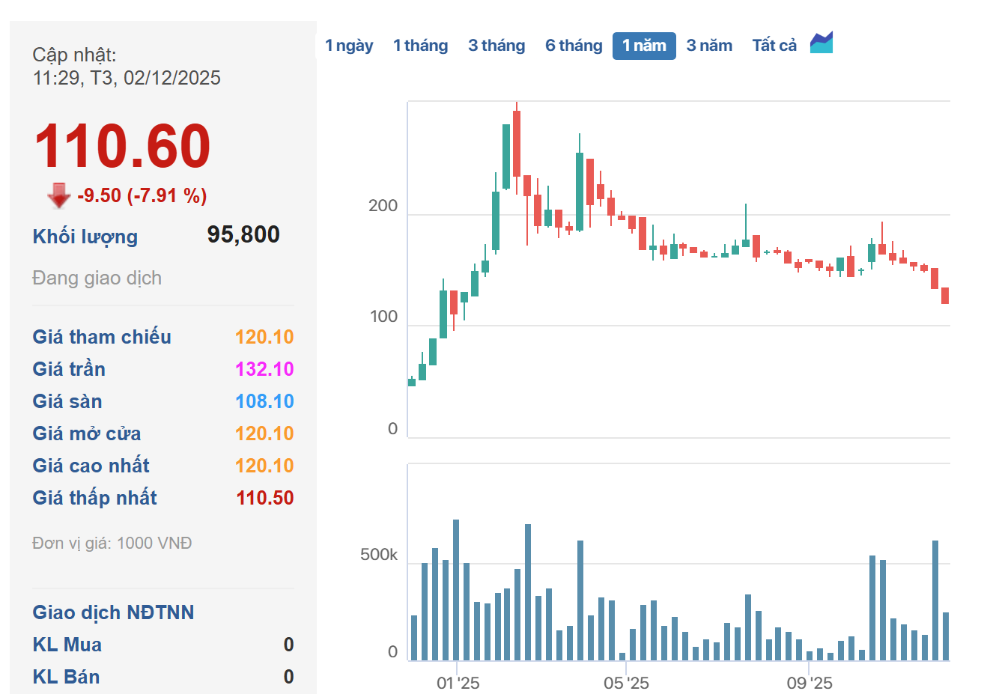Click the Khối lượng label
The width and height of the screenshot is (987, 694).
point(85,237)
